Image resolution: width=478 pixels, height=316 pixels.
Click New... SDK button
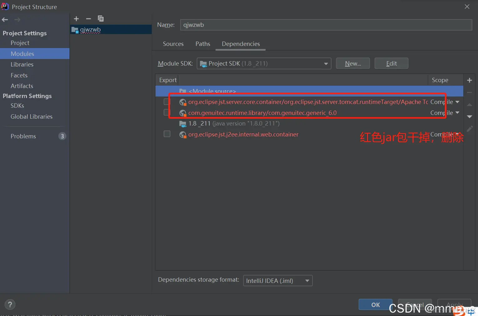(x=353, y=63)
